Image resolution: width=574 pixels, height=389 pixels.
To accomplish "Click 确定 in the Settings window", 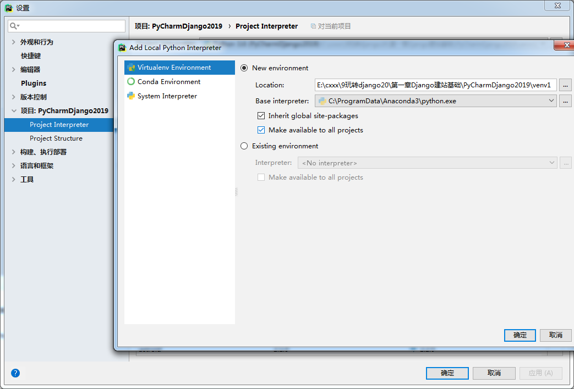I will click(x=447, y=373).
